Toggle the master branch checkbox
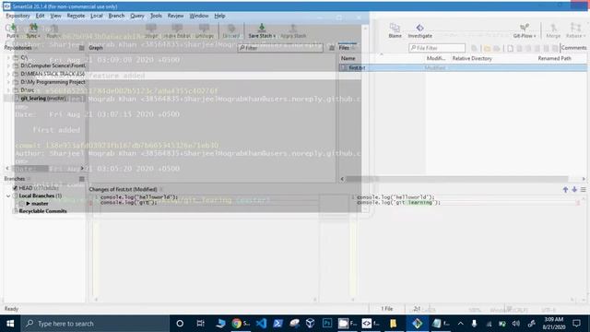 [21, 203]
